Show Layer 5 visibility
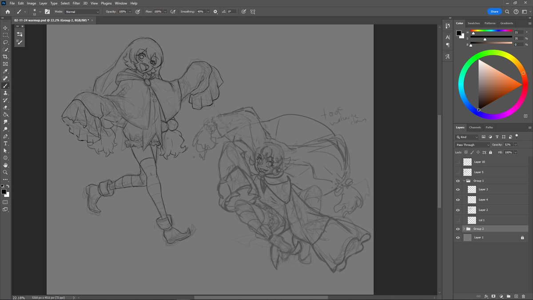The image size is (533, 300). click(458, 172)
